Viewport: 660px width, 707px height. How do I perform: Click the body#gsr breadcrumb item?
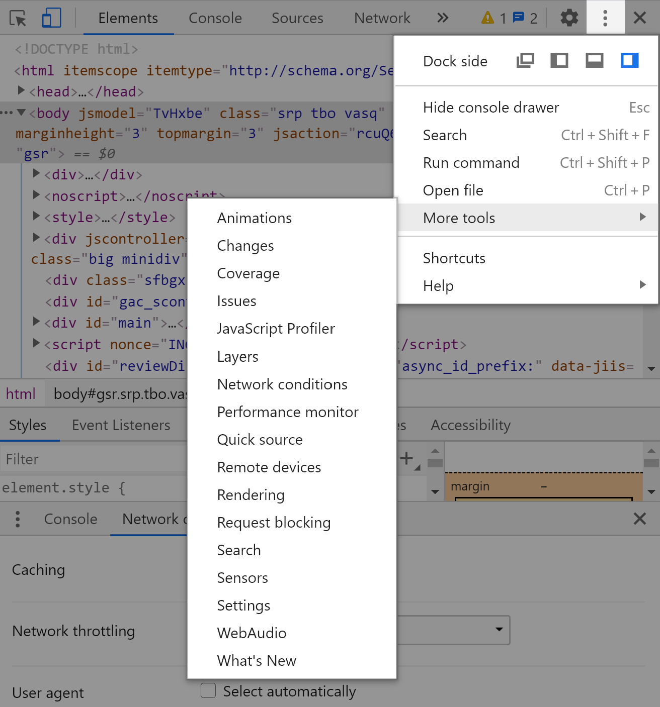[120, 393]
